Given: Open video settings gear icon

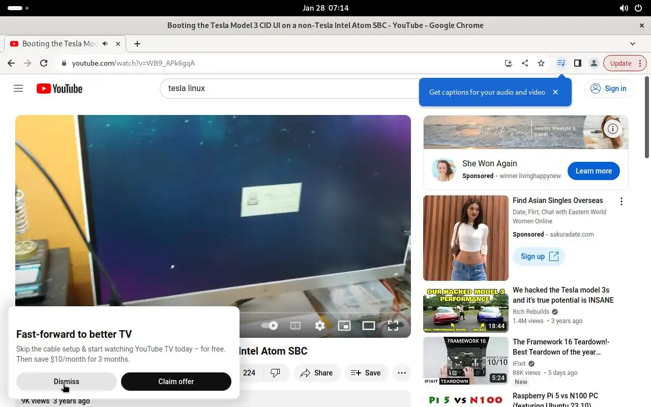Looking at the screenshot, I should point(320,326).
